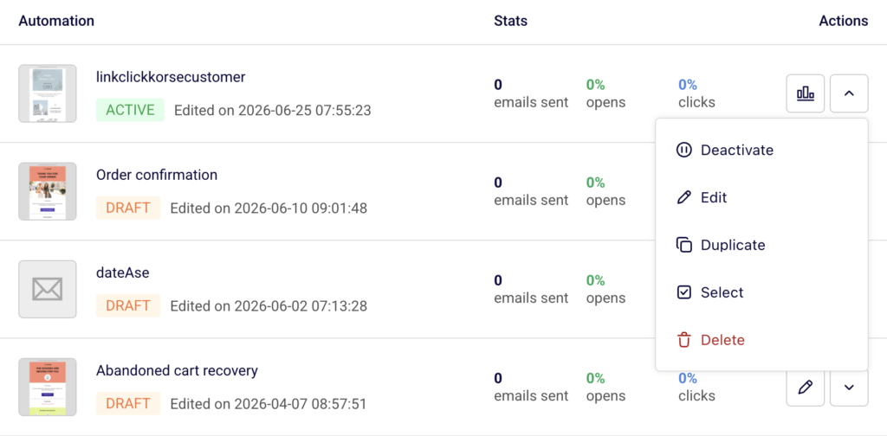
Task: Click the pause icon beside Deactivate
Action: coord(684,151)
